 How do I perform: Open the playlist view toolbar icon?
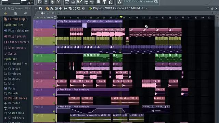tap(67, 2)
